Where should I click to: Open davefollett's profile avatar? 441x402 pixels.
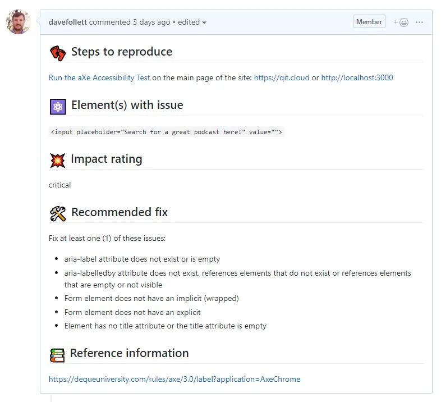coord(19,22)
